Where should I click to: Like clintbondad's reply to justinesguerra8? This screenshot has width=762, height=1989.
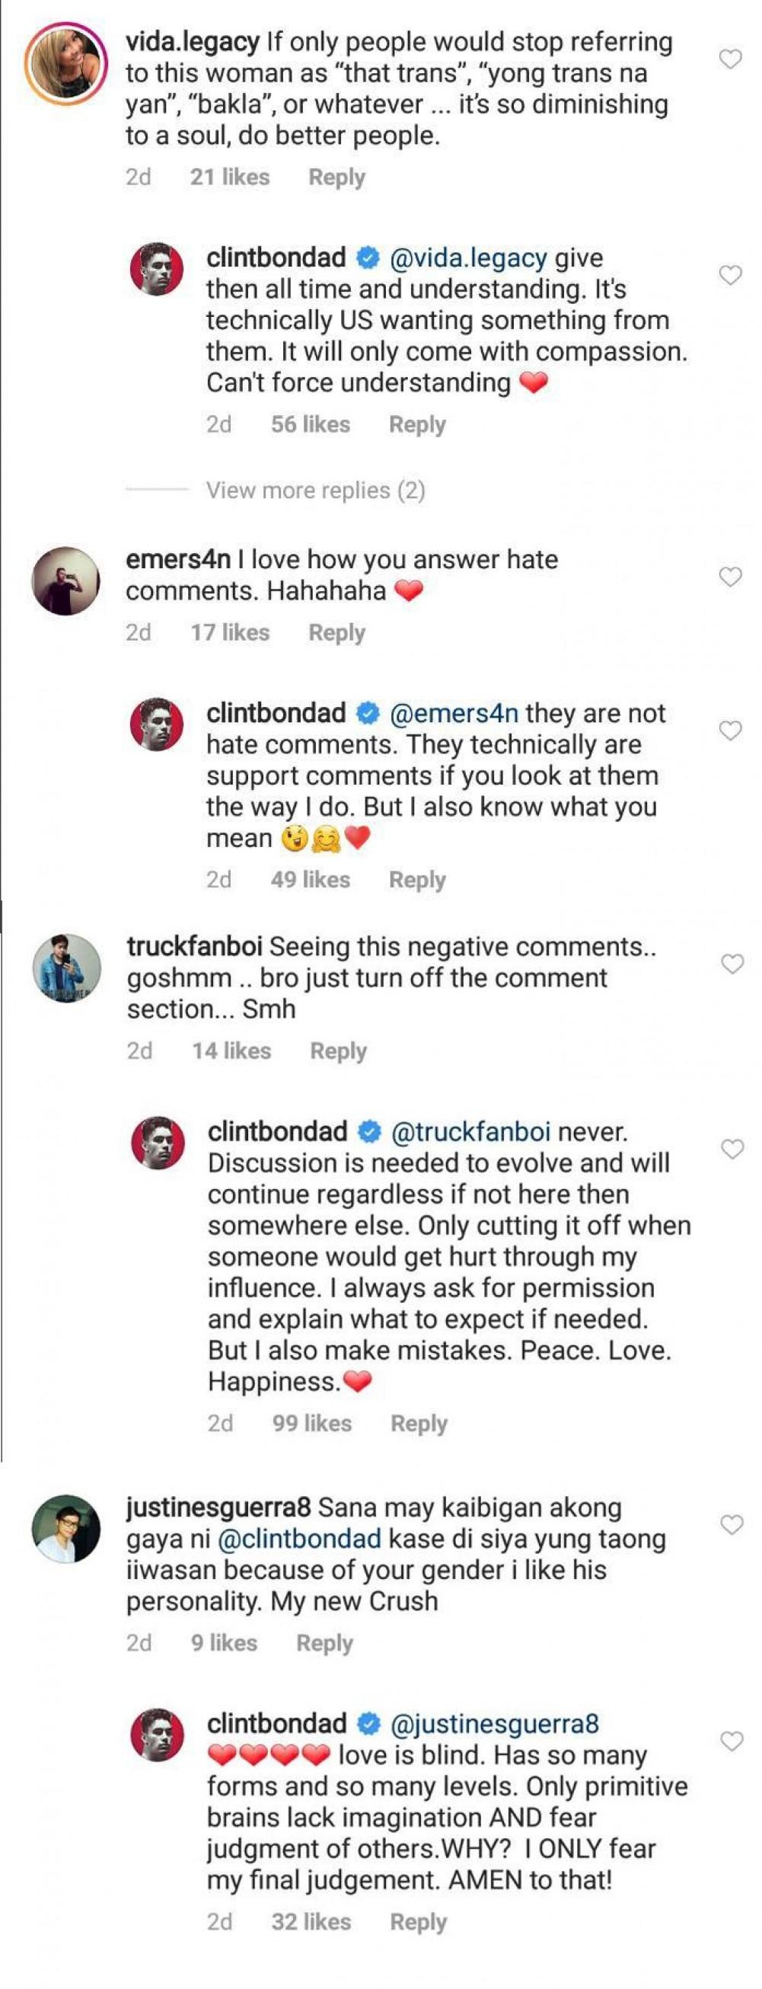click(731, 1741)
